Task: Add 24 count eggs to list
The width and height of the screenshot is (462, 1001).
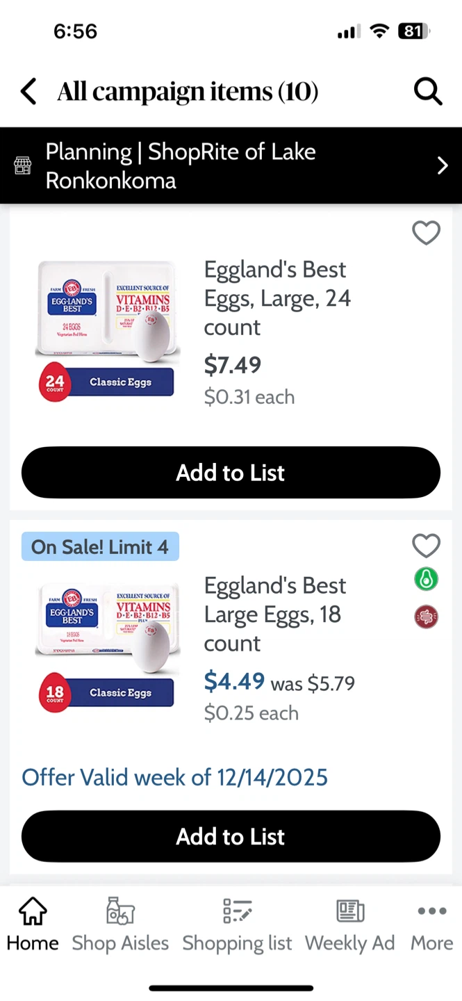Action: 231,473
